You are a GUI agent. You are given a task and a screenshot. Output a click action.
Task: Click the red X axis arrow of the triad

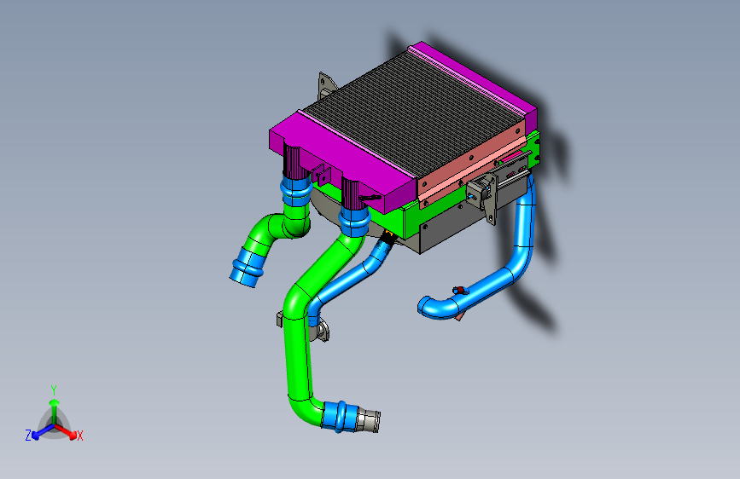click(67, 431)
